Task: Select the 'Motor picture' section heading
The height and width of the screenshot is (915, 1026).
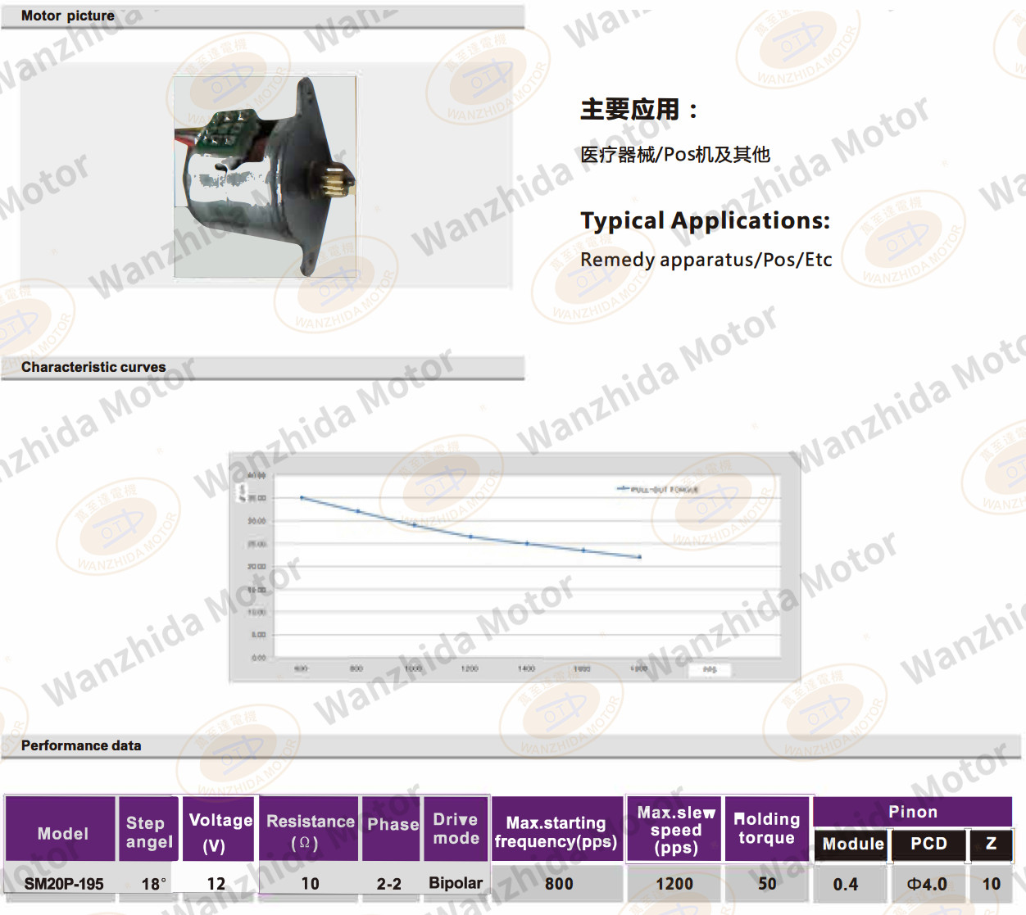Action: click(x=68, y=16)
